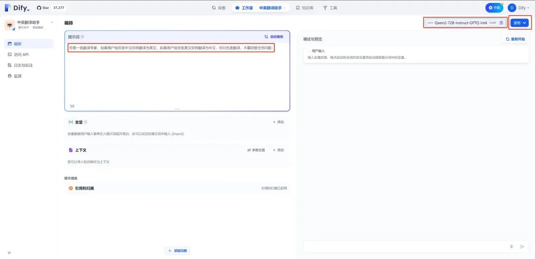Image resolution: width=535 pixels, height=259 pixels.
Task: Click the 37,277 star count
Action: [x=58, y=7]
